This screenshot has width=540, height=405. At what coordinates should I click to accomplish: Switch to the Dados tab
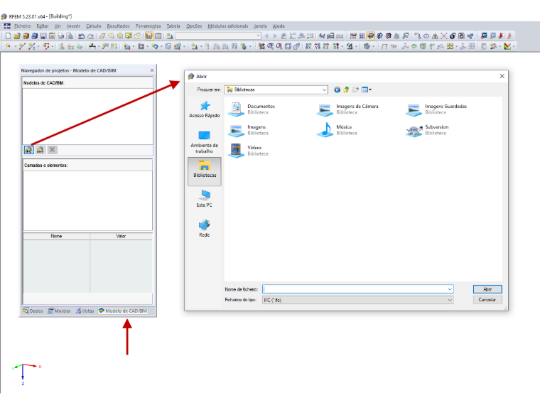tap(33, 310)
